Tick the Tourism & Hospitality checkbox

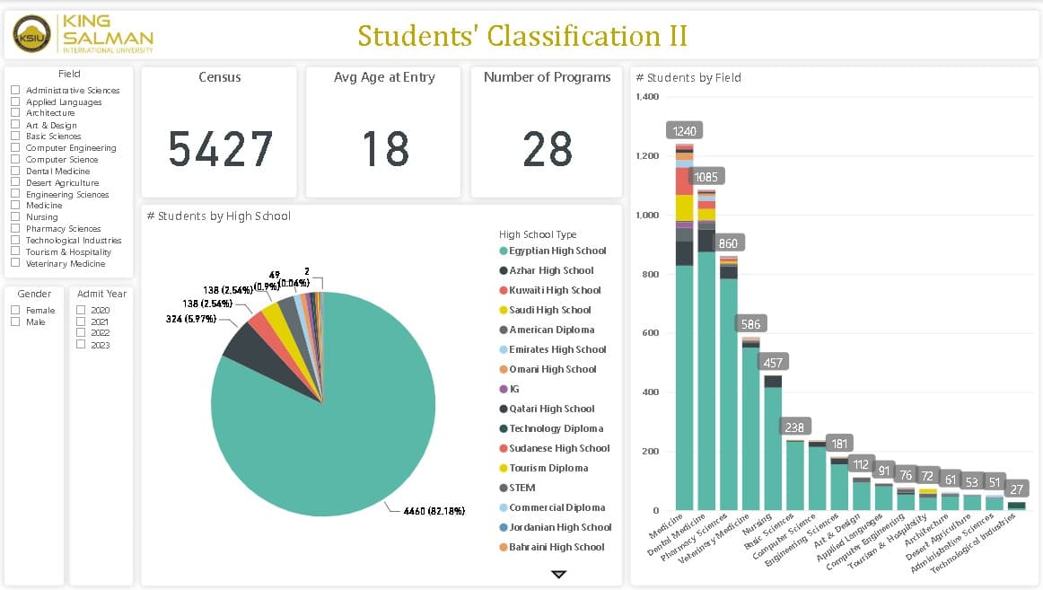point(15,251)
